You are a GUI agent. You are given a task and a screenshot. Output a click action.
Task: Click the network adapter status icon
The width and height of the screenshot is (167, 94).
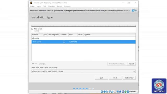(110, 92)
